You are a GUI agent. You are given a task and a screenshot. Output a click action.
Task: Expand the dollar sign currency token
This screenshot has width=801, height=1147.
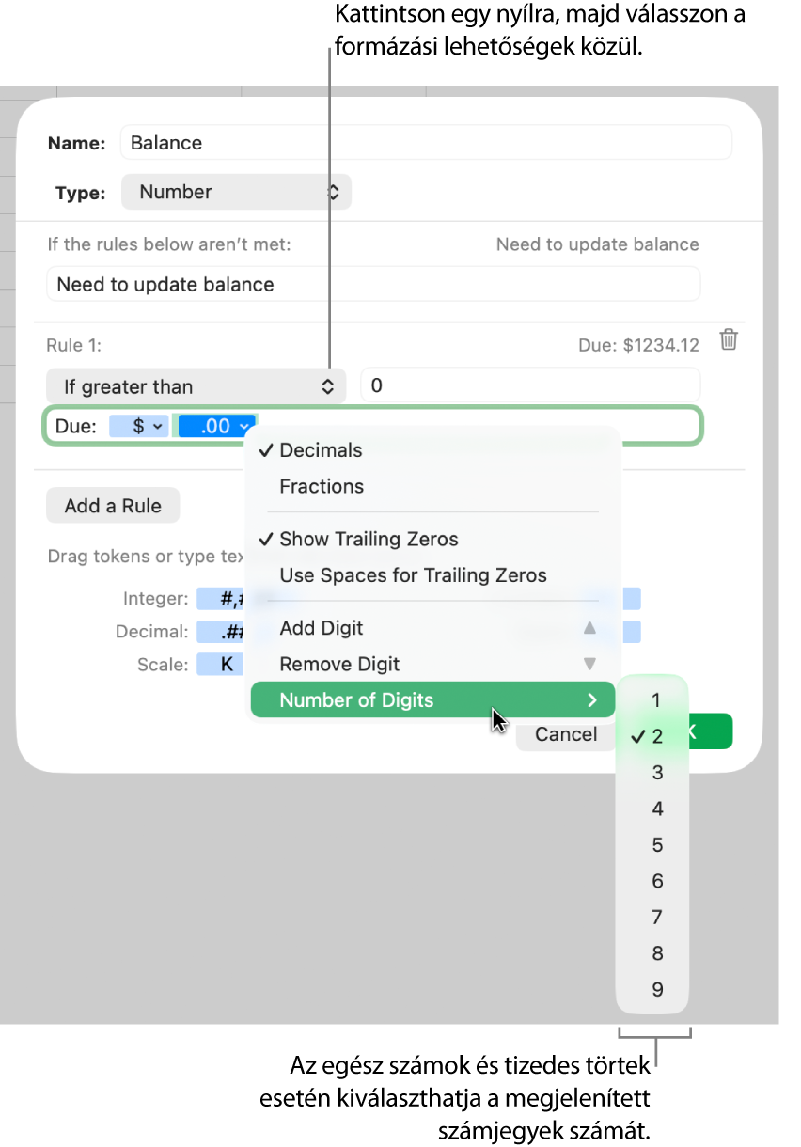(x=139, y=426)
